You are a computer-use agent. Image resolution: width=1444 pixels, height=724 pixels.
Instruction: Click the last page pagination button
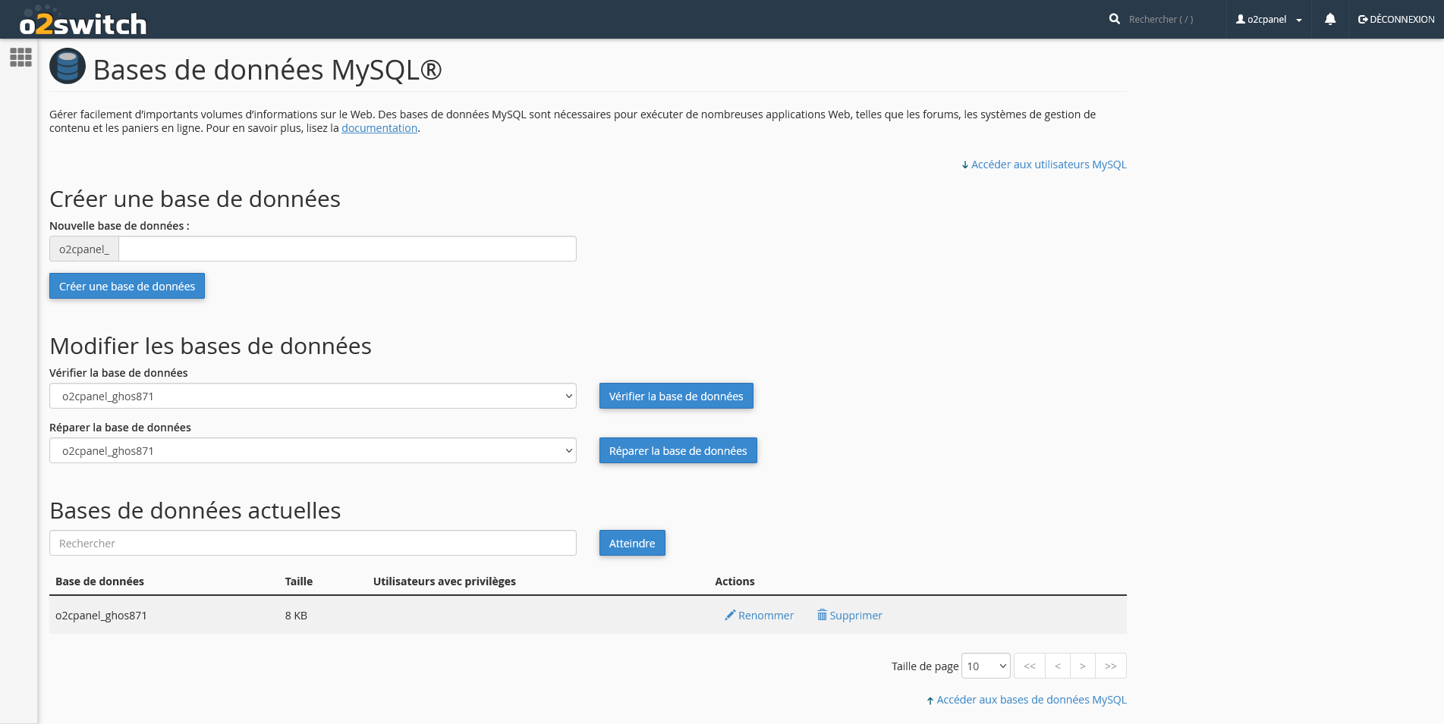point(1110,666)
